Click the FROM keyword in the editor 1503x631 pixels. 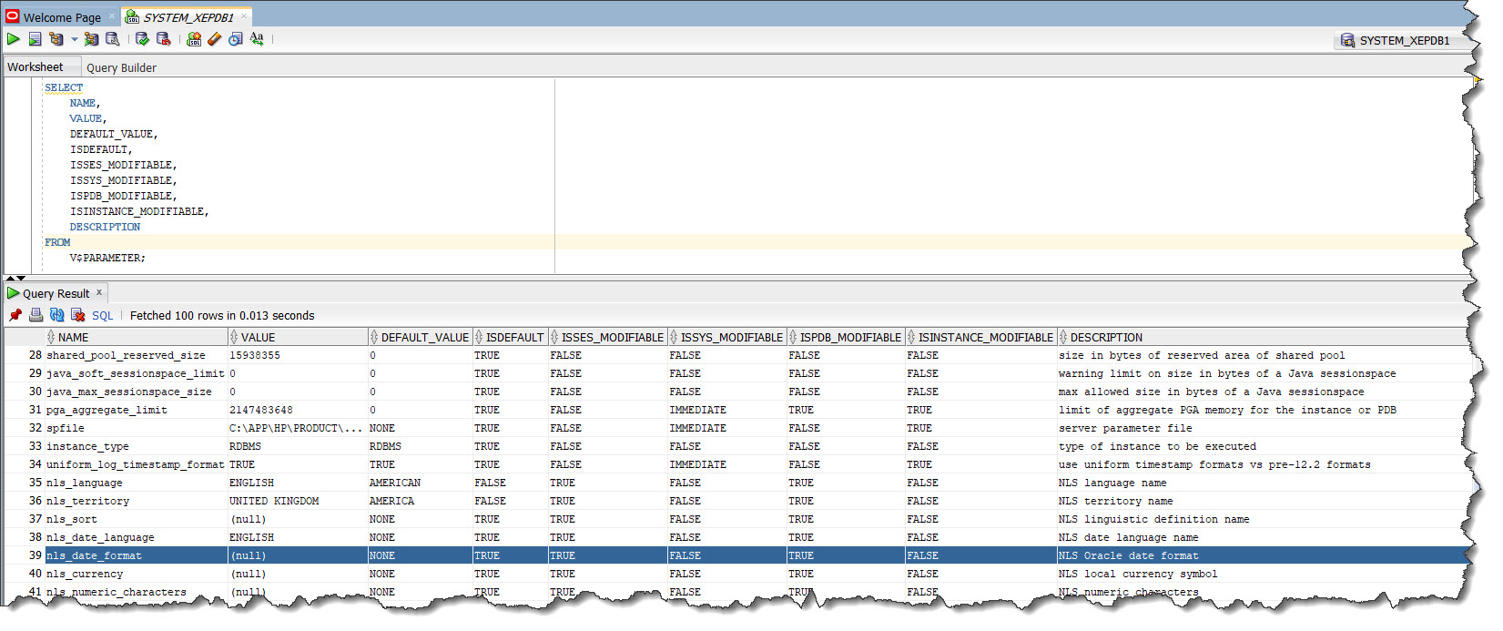tap(57, 242)
